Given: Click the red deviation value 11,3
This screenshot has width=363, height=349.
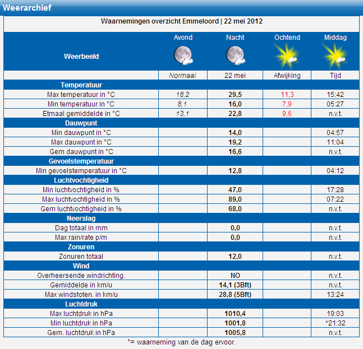Looking at the screenshot, I should click(x=287, y=95).
